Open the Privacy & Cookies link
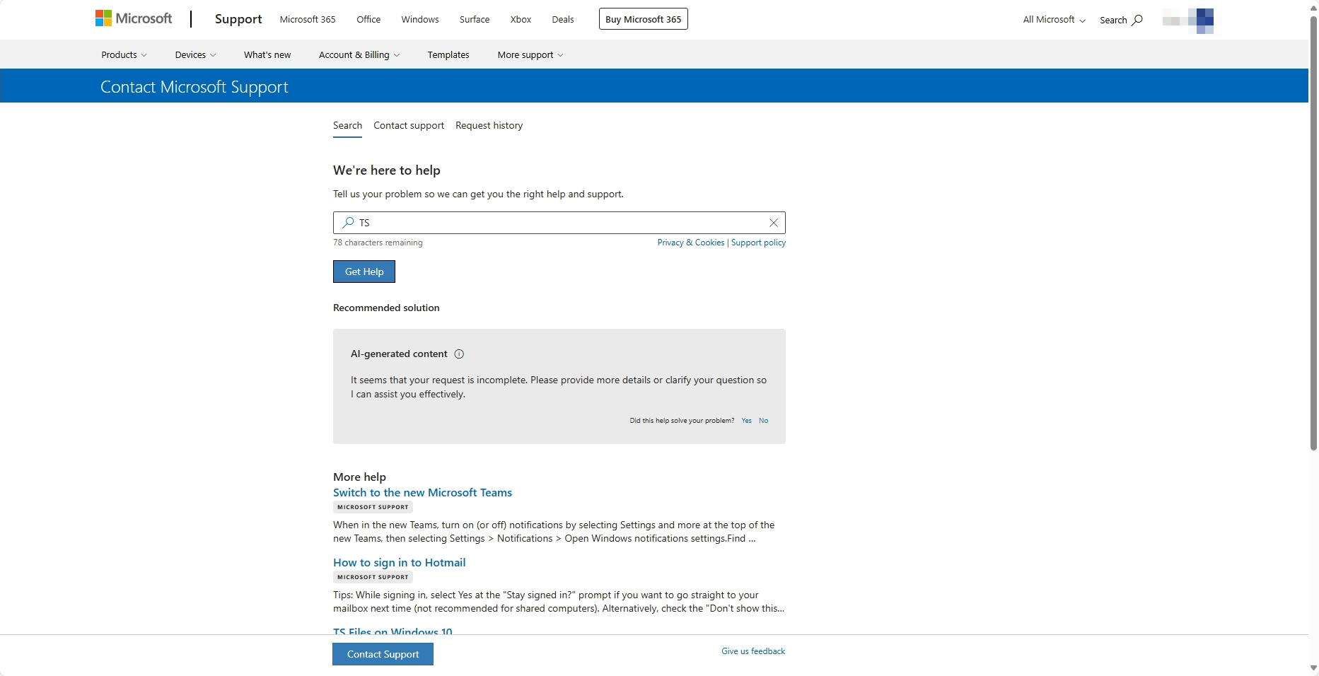The image size is (1319, 676). tap(691, 243)
